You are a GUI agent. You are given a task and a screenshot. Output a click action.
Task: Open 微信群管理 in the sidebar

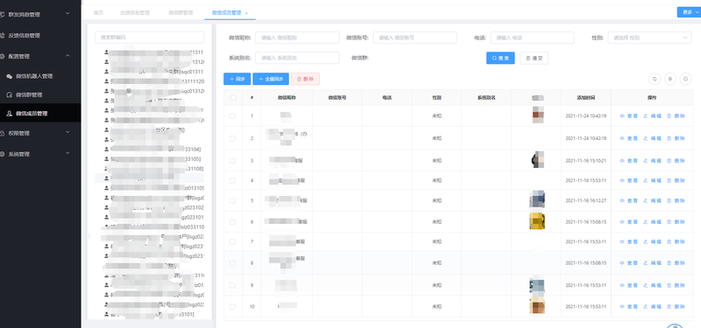click(x=29, y=95)
